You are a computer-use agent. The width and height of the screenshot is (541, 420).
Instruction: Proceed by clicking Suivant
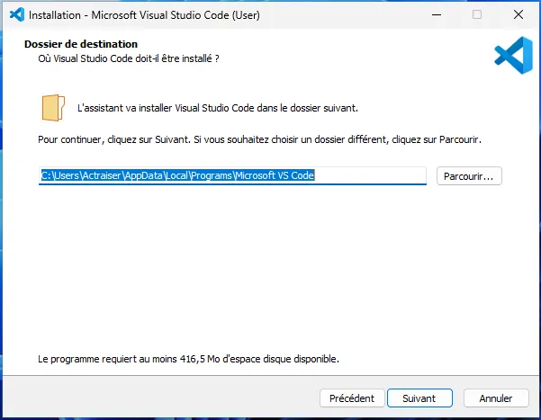419,398
